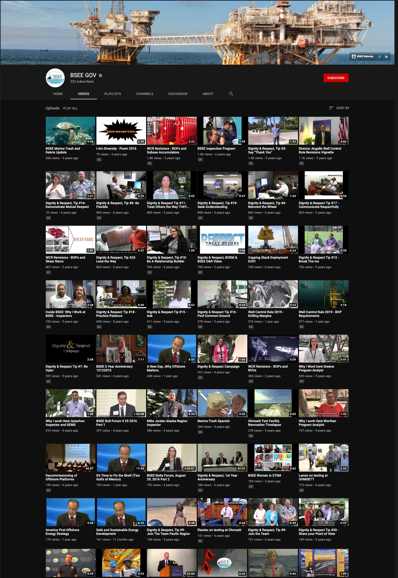Open the LinkedIn icon on banner
The height and width of the screenshot is (578, 398).
coord(386,57)
